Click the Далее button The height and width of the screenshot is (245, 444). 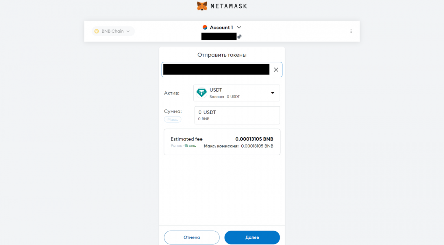(x=252, y=237)
